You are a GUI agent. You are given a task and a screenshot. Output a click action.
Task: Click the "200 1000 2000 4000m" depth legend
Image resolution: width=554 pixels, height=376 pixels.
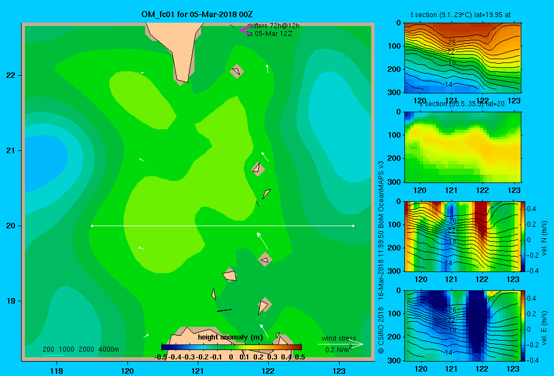(80, 349)
